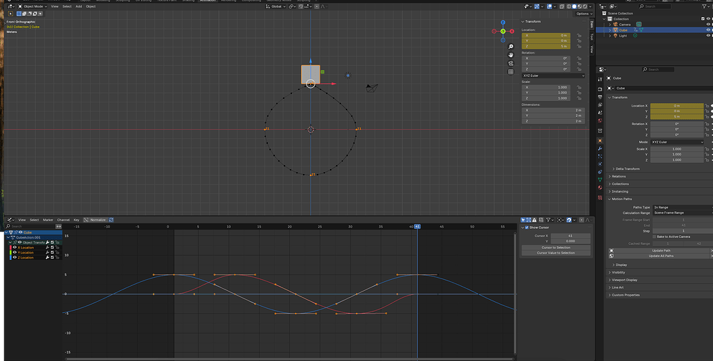Lock Scale Z in viewport Transform panel

[x=579, y=98]
